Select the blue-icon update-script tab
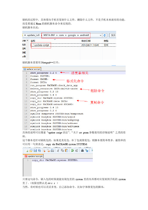The height and width of the screenshot is (210, 148). coord(32,69)
